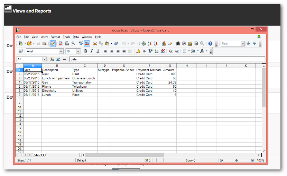
Task: Open the Data menu
Action: (x=75, y=37)
